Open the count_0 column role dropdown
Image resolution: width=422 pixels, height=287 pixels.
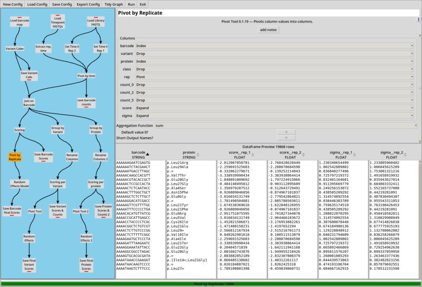274,84
